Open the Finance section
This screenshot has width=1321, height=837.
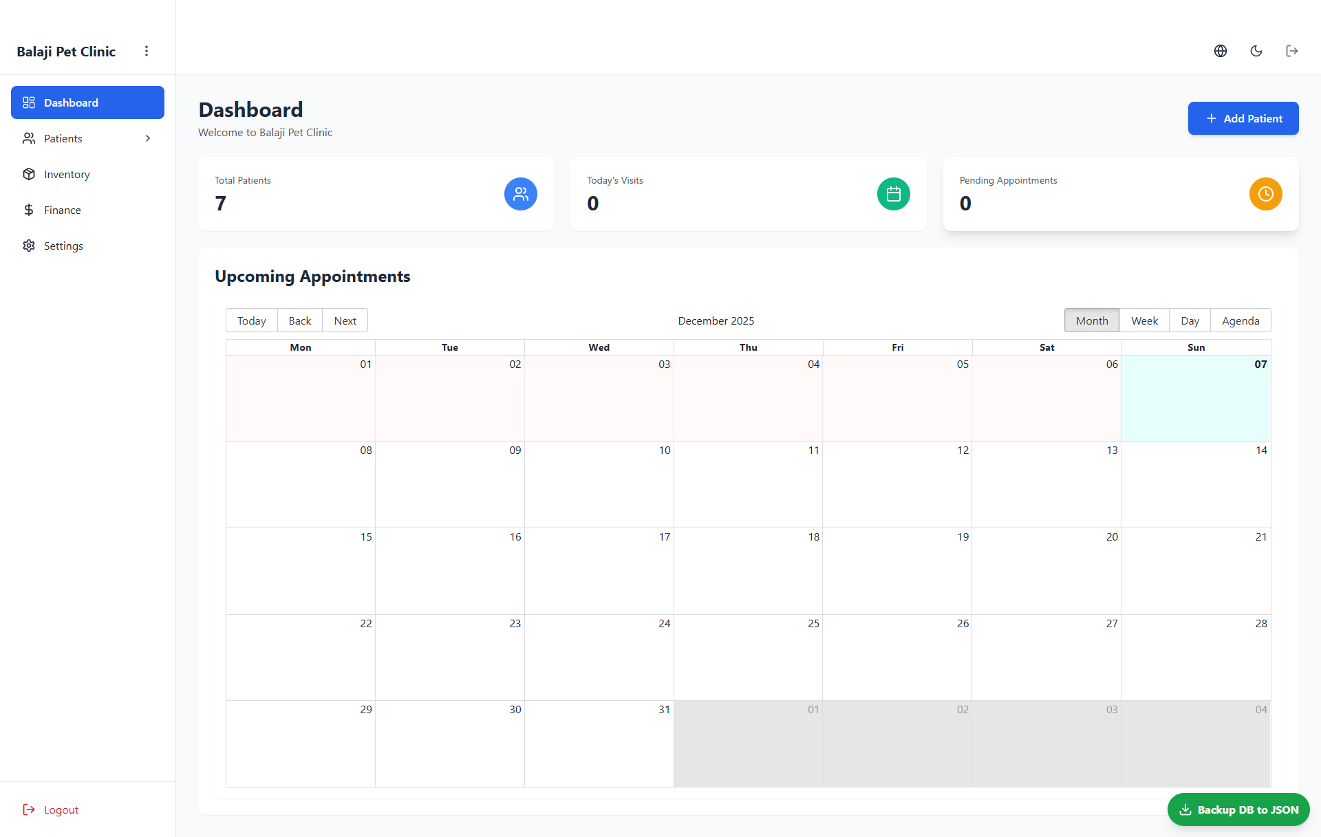(62, 210)
